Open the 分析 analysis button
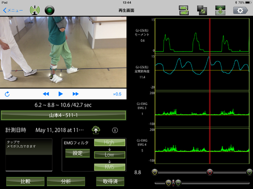253x189 pixels. (x=66, y=181)
